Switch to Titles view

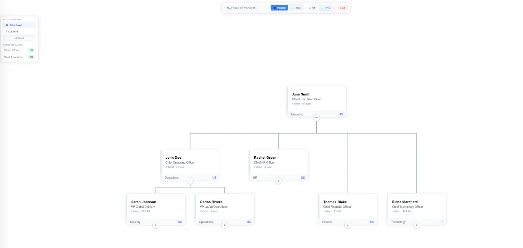point(296,8)
